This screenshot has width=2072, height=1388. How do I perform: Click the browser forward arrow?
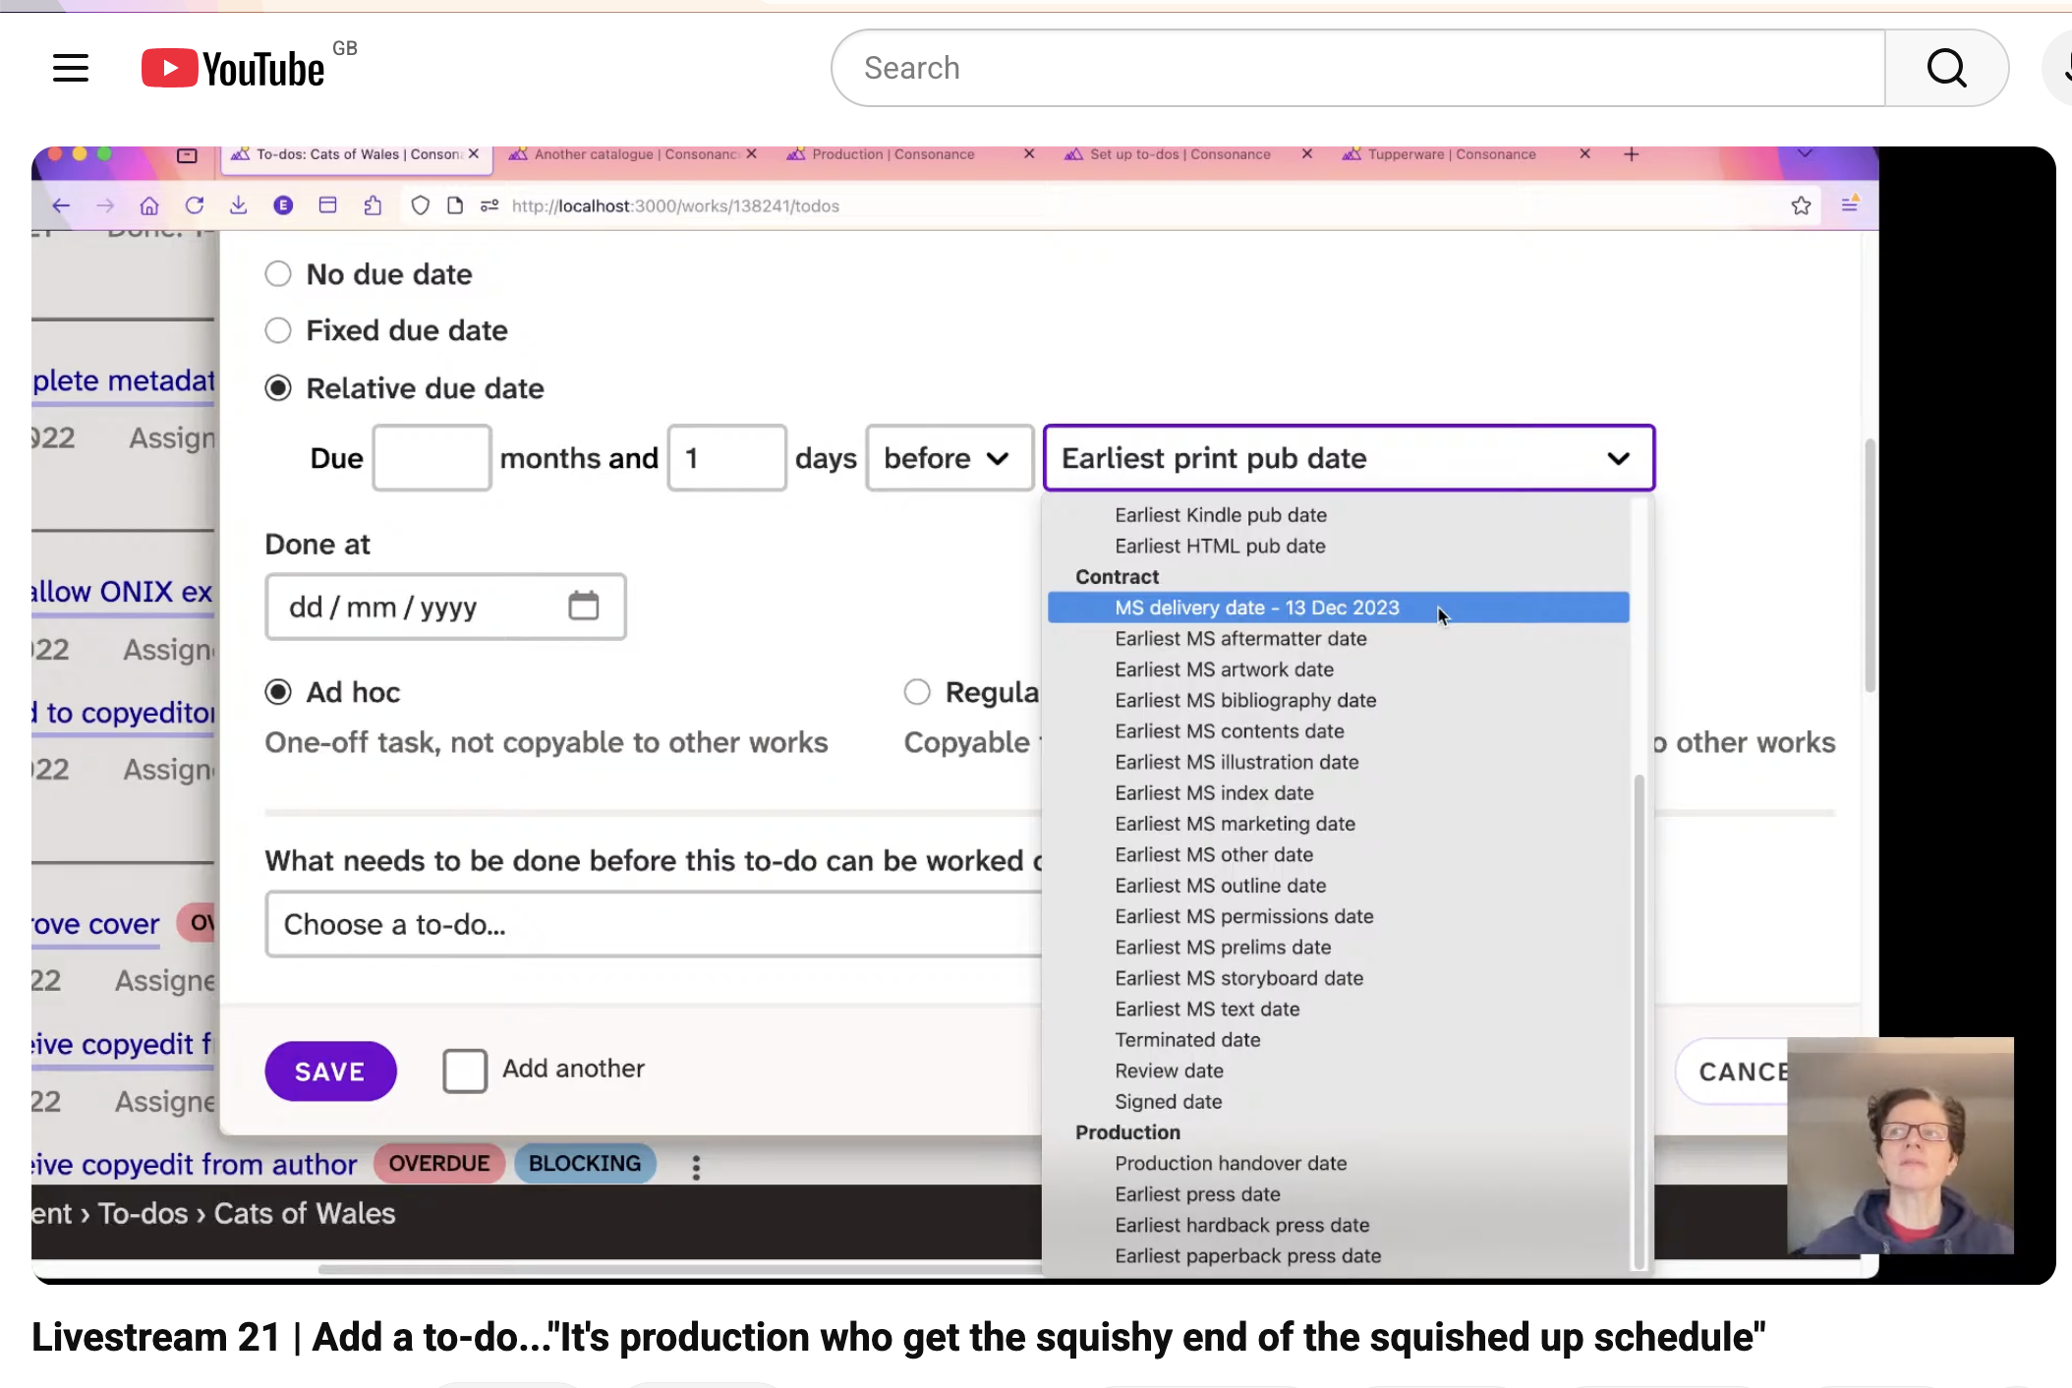[x=105, y=205]
